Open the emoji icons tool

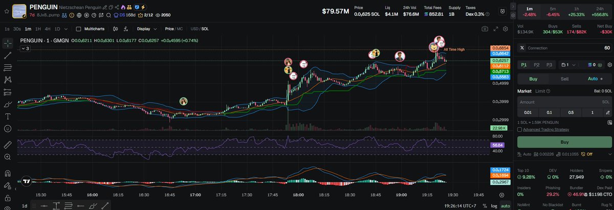(8, 128)
